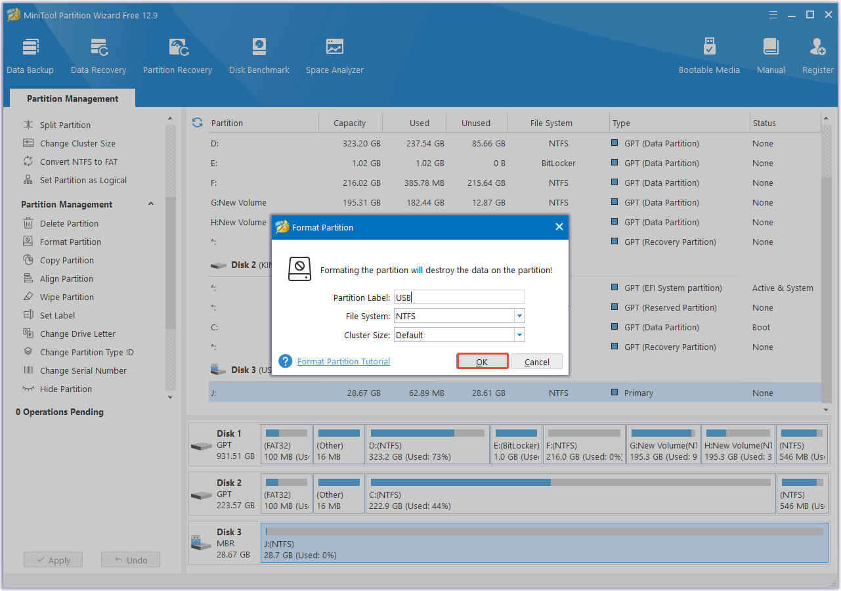The image size is (841, 591).
Task: Collapse the Partition Management section
Action: pyautogui.click(x=150, y=204)
